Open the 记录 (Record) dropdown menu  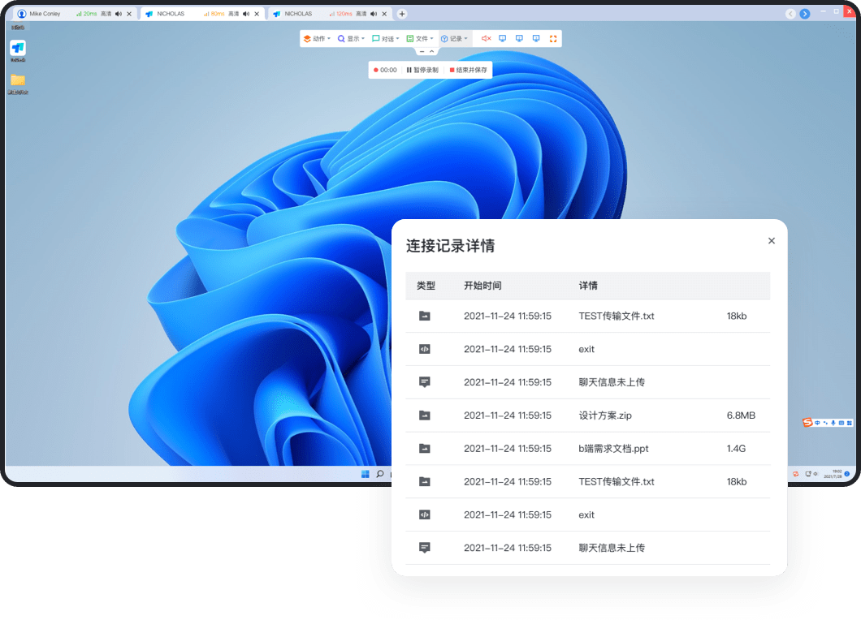coord(454,38)
